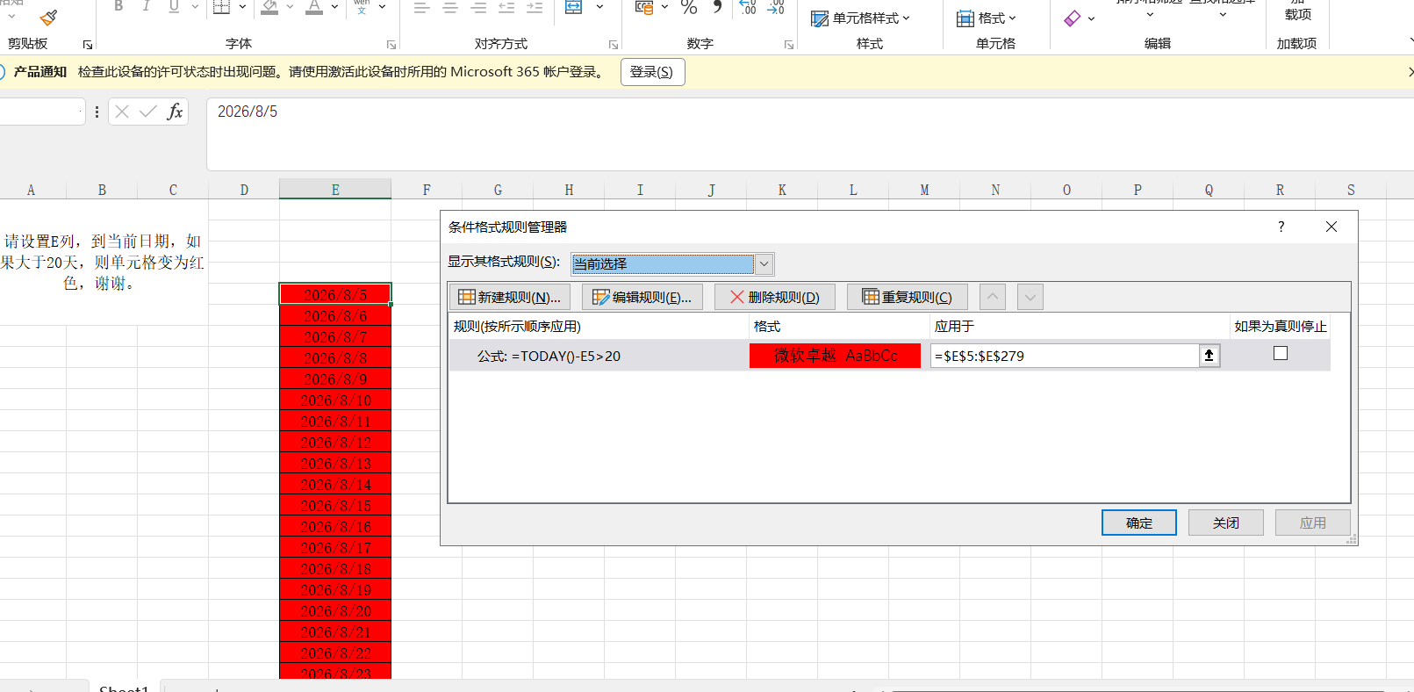Expand the underline style dropdown arrow
The image size is (1414, 692).
(x=194, y=7)
